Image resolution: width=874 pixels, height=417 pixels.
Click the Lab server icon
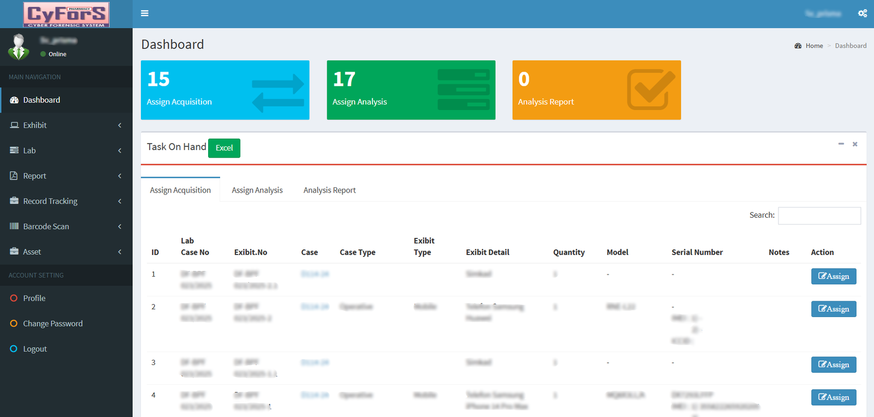coord(14,150)
